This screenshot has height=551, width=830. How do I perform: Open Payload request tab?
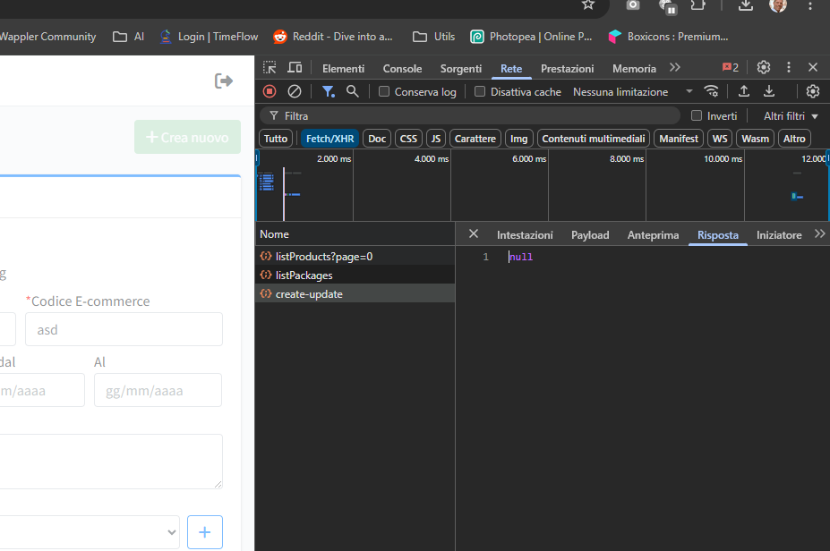[x=590, y=234]
